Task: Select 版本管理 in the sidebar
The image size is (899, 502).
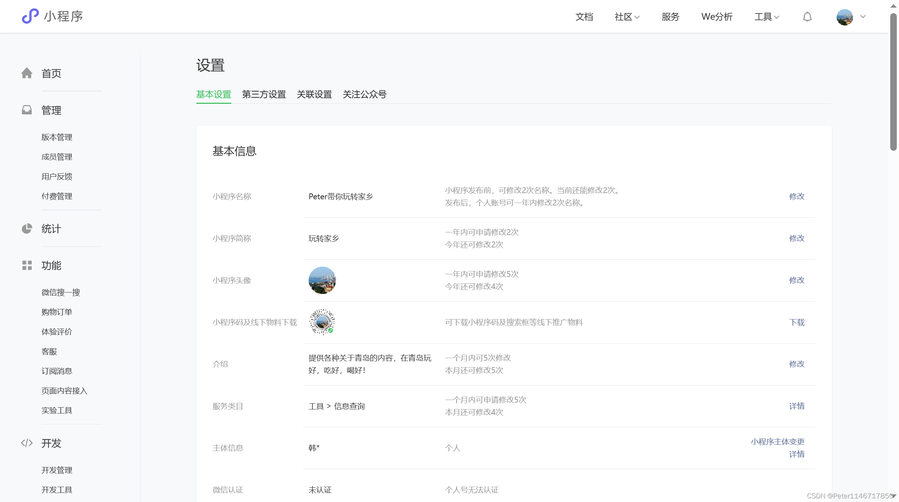Action: point(57,137)
